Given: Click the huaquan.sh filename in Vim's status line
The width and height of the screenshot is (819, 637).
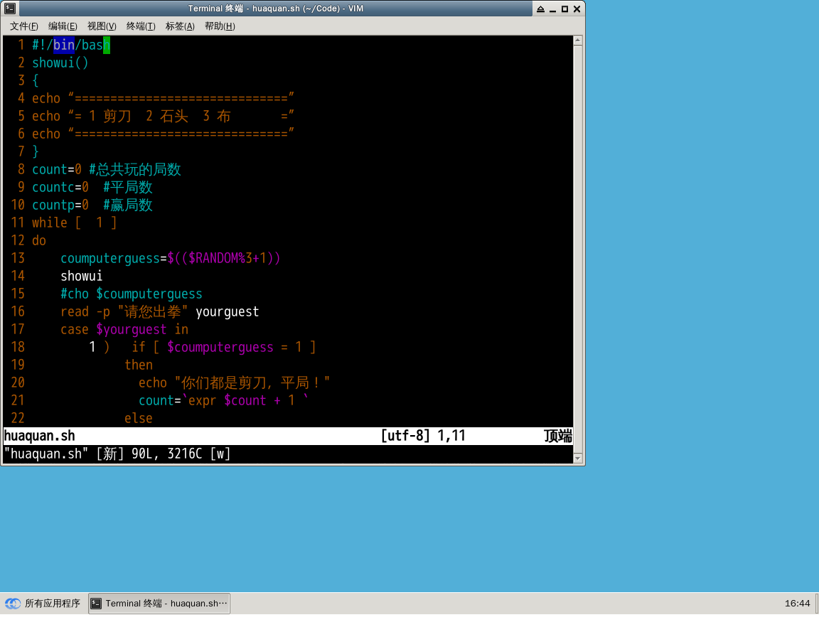Looking at the screenshot, I should (40, 436).
